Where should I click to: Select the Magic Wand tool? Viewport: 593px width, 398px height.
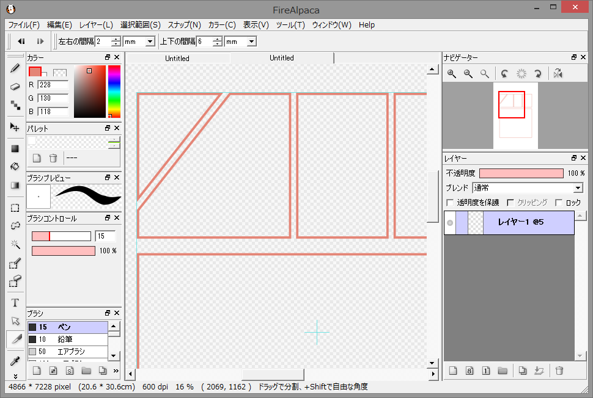coord(15,244)
